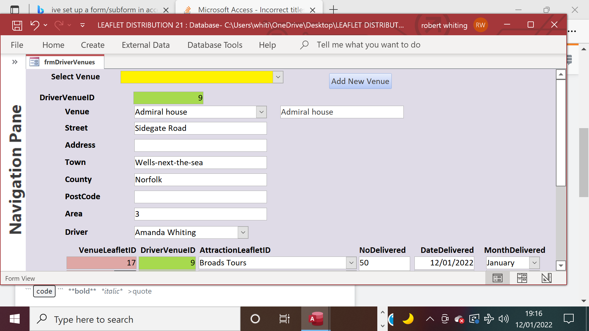Switch to Form View icon in status bar

(x=498, y=278)
